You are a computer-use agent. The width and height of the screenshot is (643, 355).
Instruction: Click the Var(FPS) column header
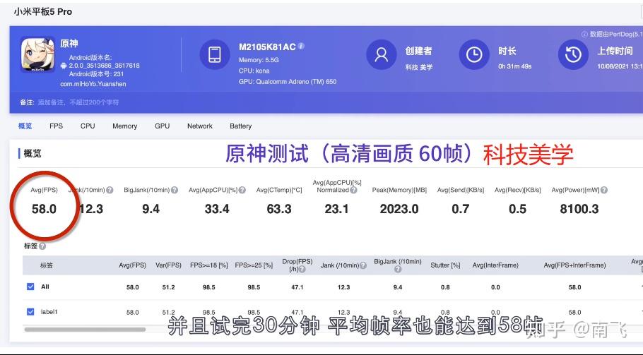pos(169,265)
